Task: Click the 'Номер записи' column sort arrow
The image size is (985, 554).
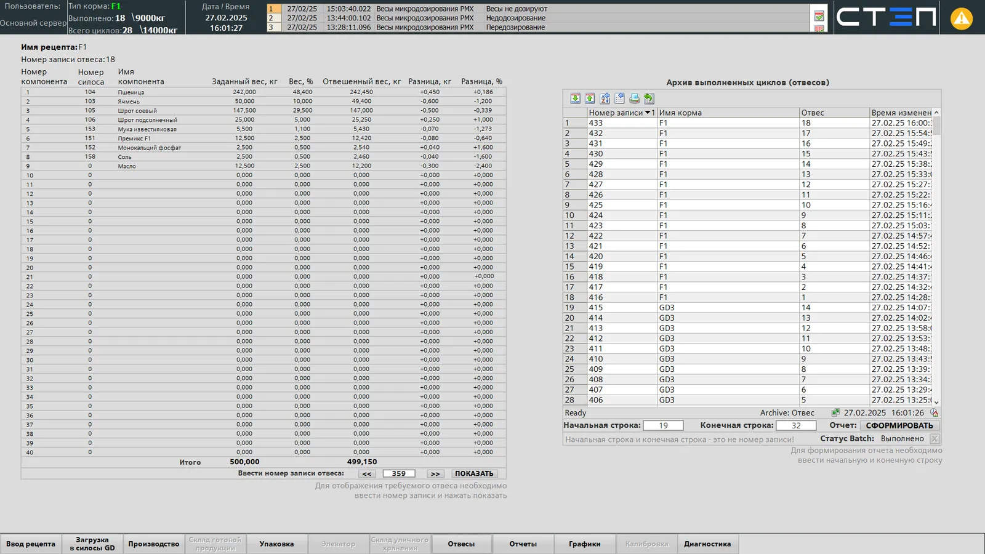Action: click(x=648, y=113)
